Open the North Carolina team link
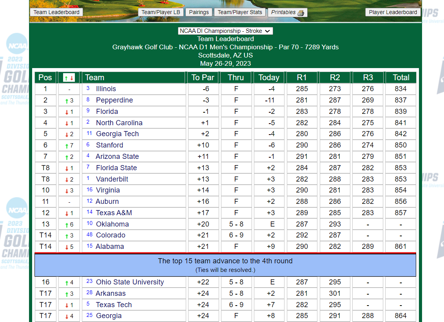This screenshot has width=444, height=322. pyautogui.click(x=119, y=123)
